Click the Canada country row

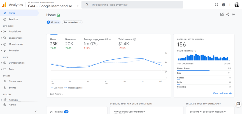(x=204, y=78)
